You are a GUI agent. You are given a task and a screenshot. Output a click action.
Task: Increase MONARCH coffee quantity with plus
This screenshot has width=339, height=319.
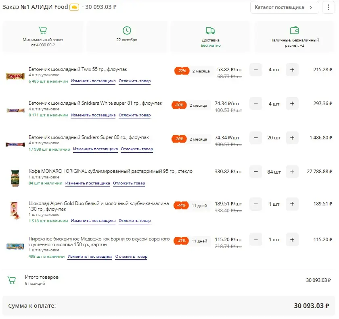click(x=292, y=172)
